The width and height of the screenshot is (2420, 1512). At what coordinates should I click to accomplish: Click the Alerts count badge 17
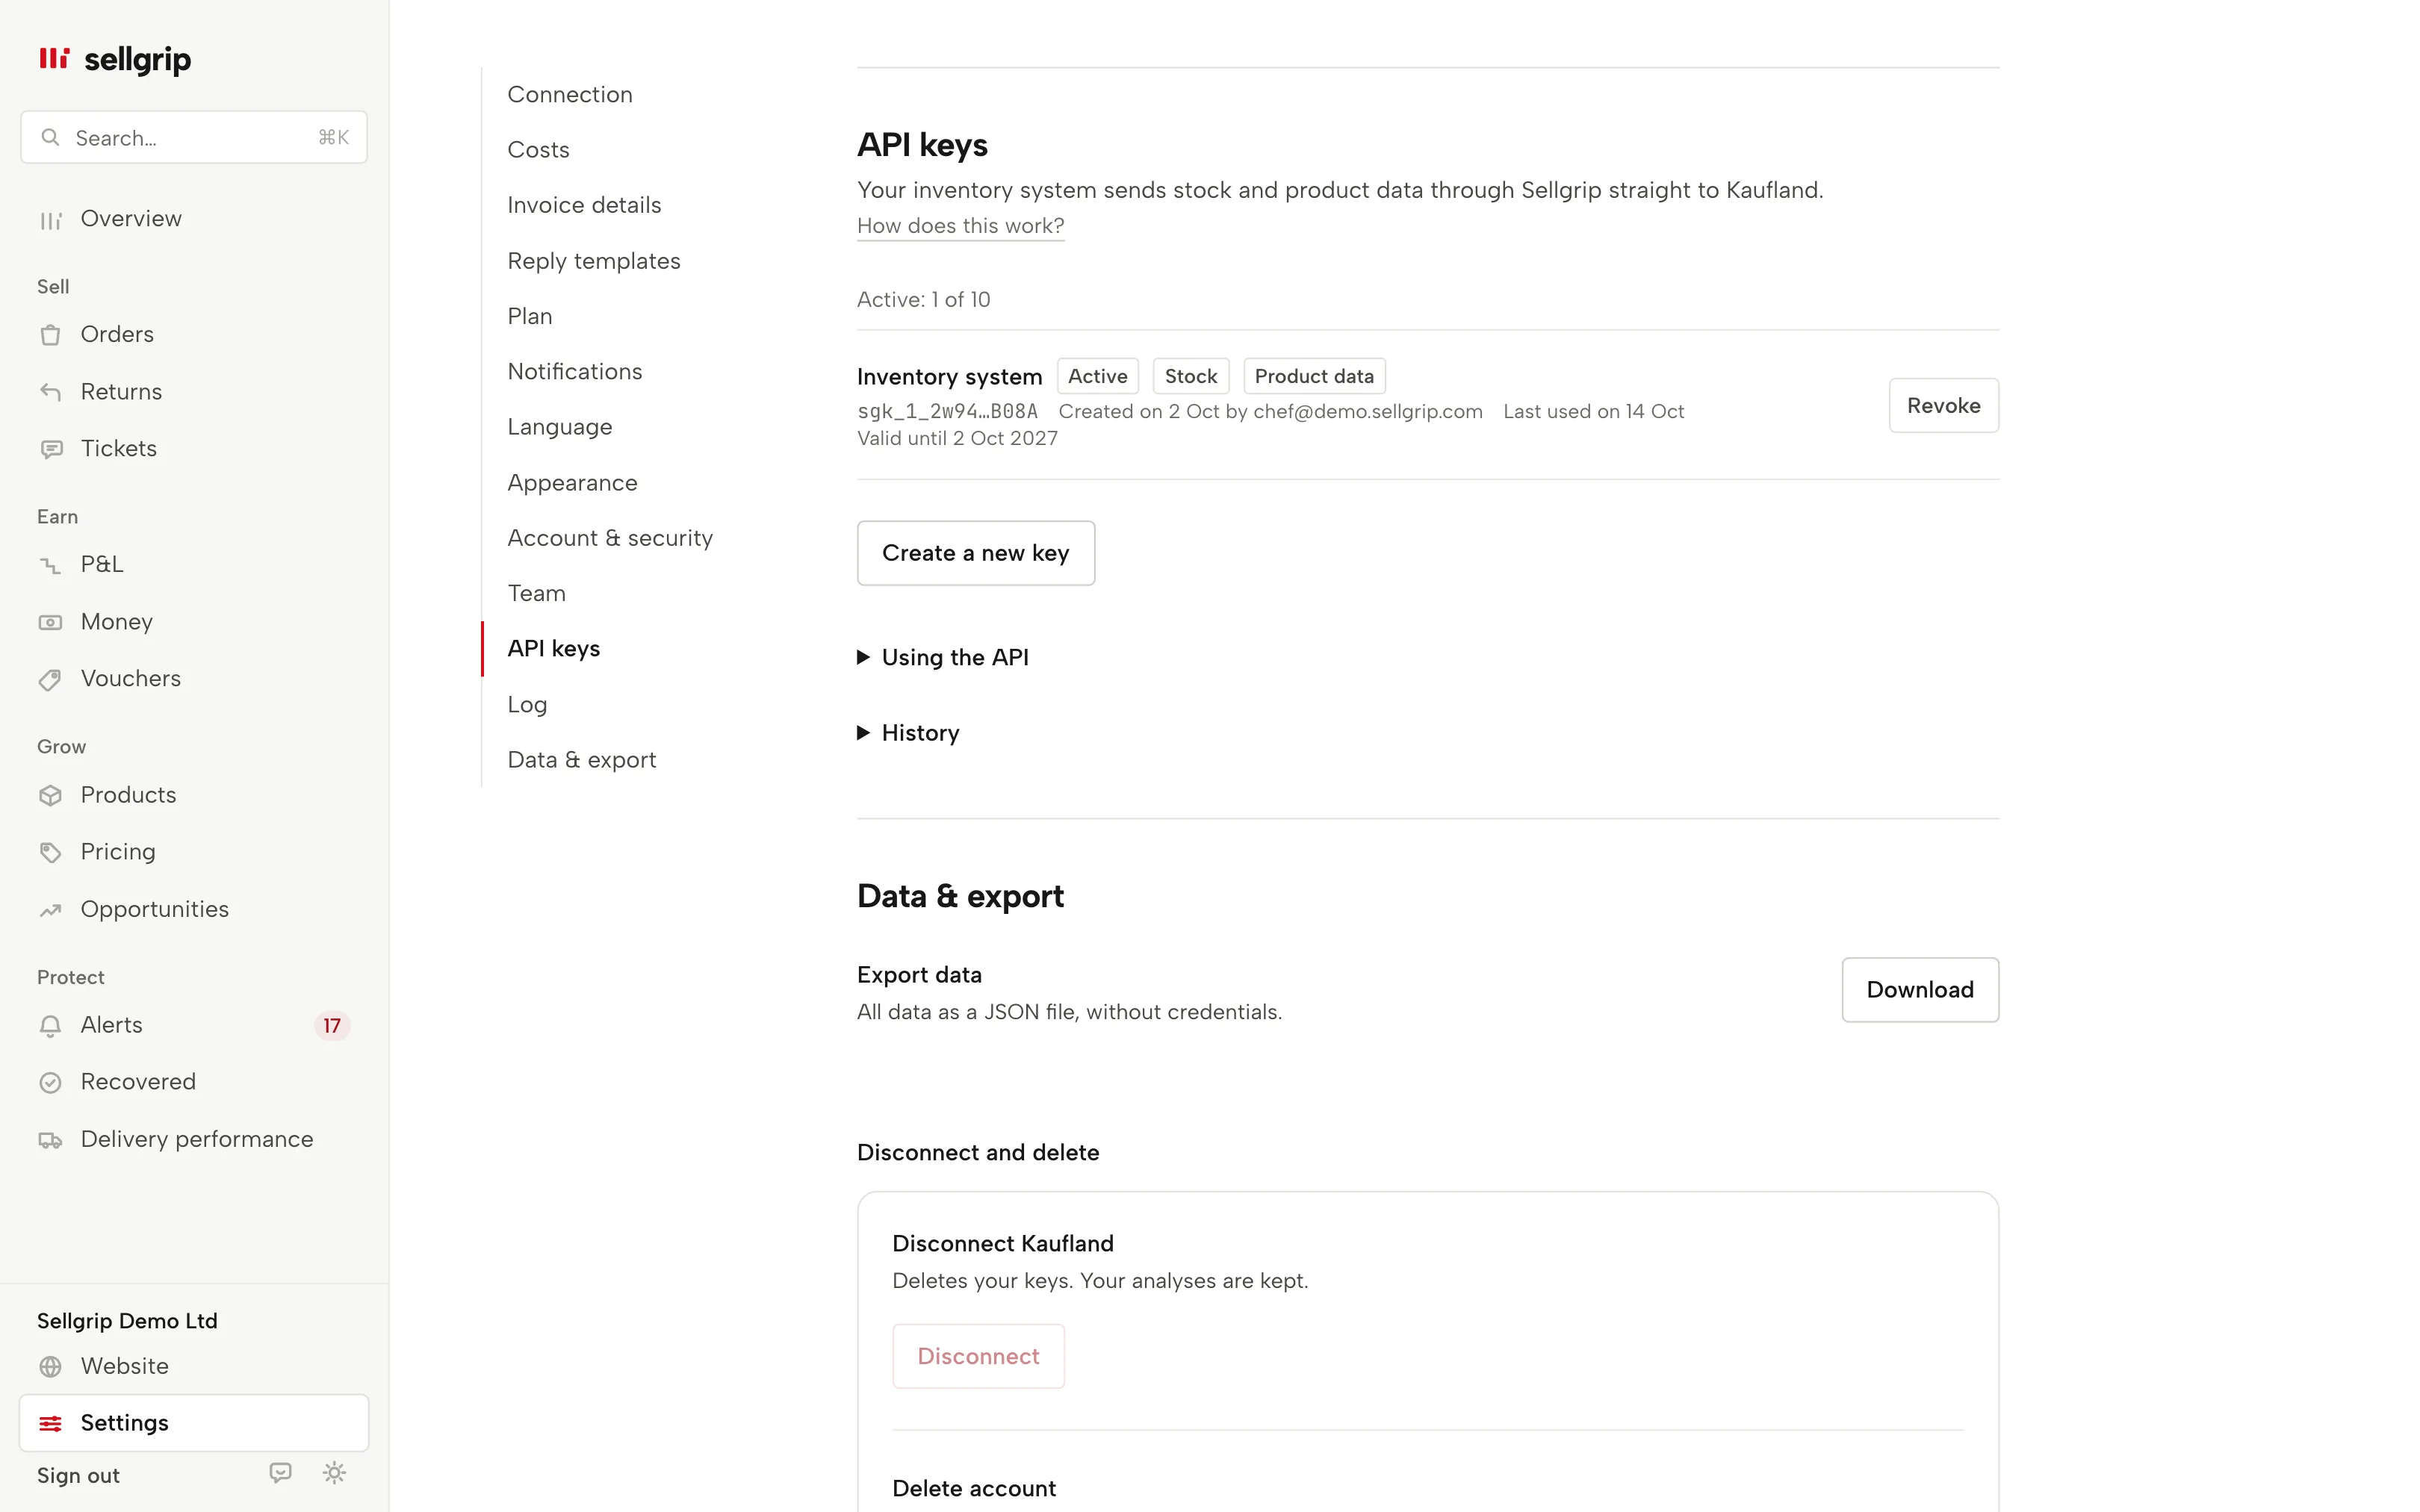coord(332,1025)
